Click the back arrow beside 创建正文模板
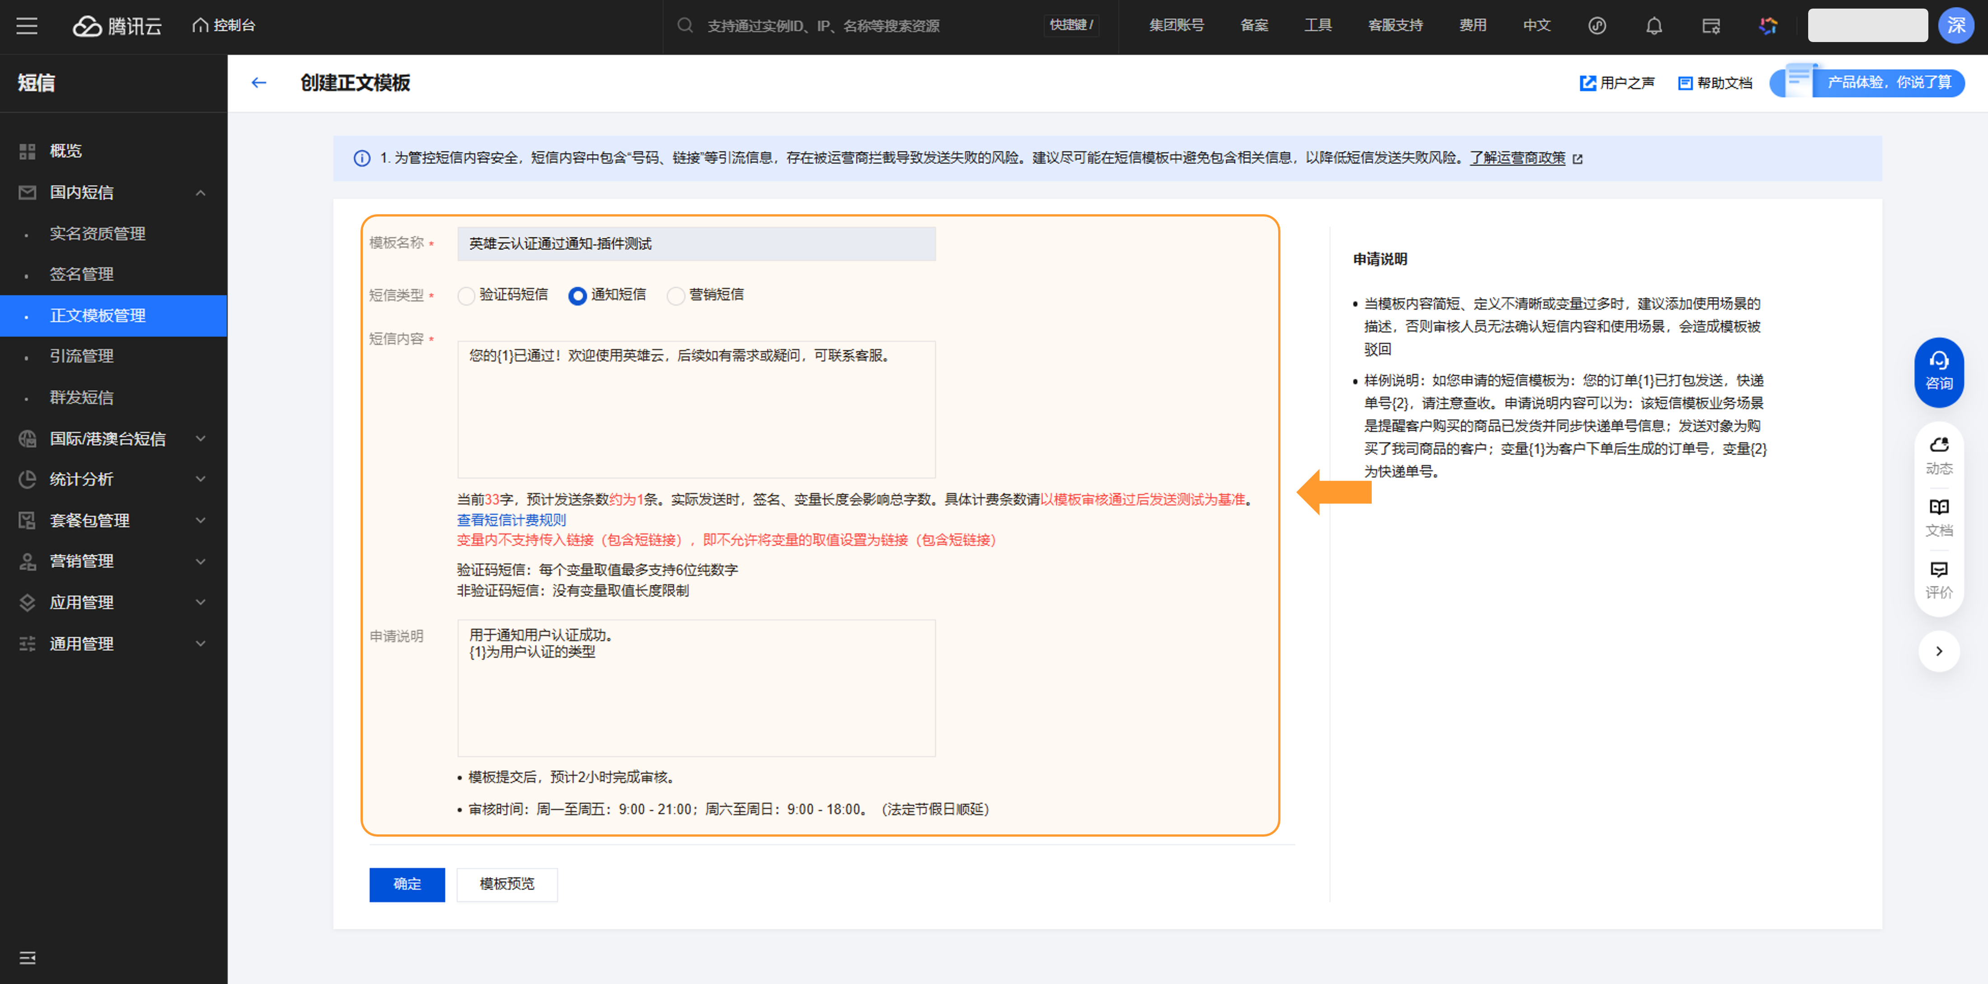 pos(258,83)
